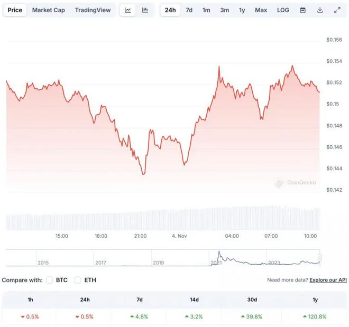Click the 2021 peak in the navigator
This screenshot has width=349, height=327.
click(219, 253)
